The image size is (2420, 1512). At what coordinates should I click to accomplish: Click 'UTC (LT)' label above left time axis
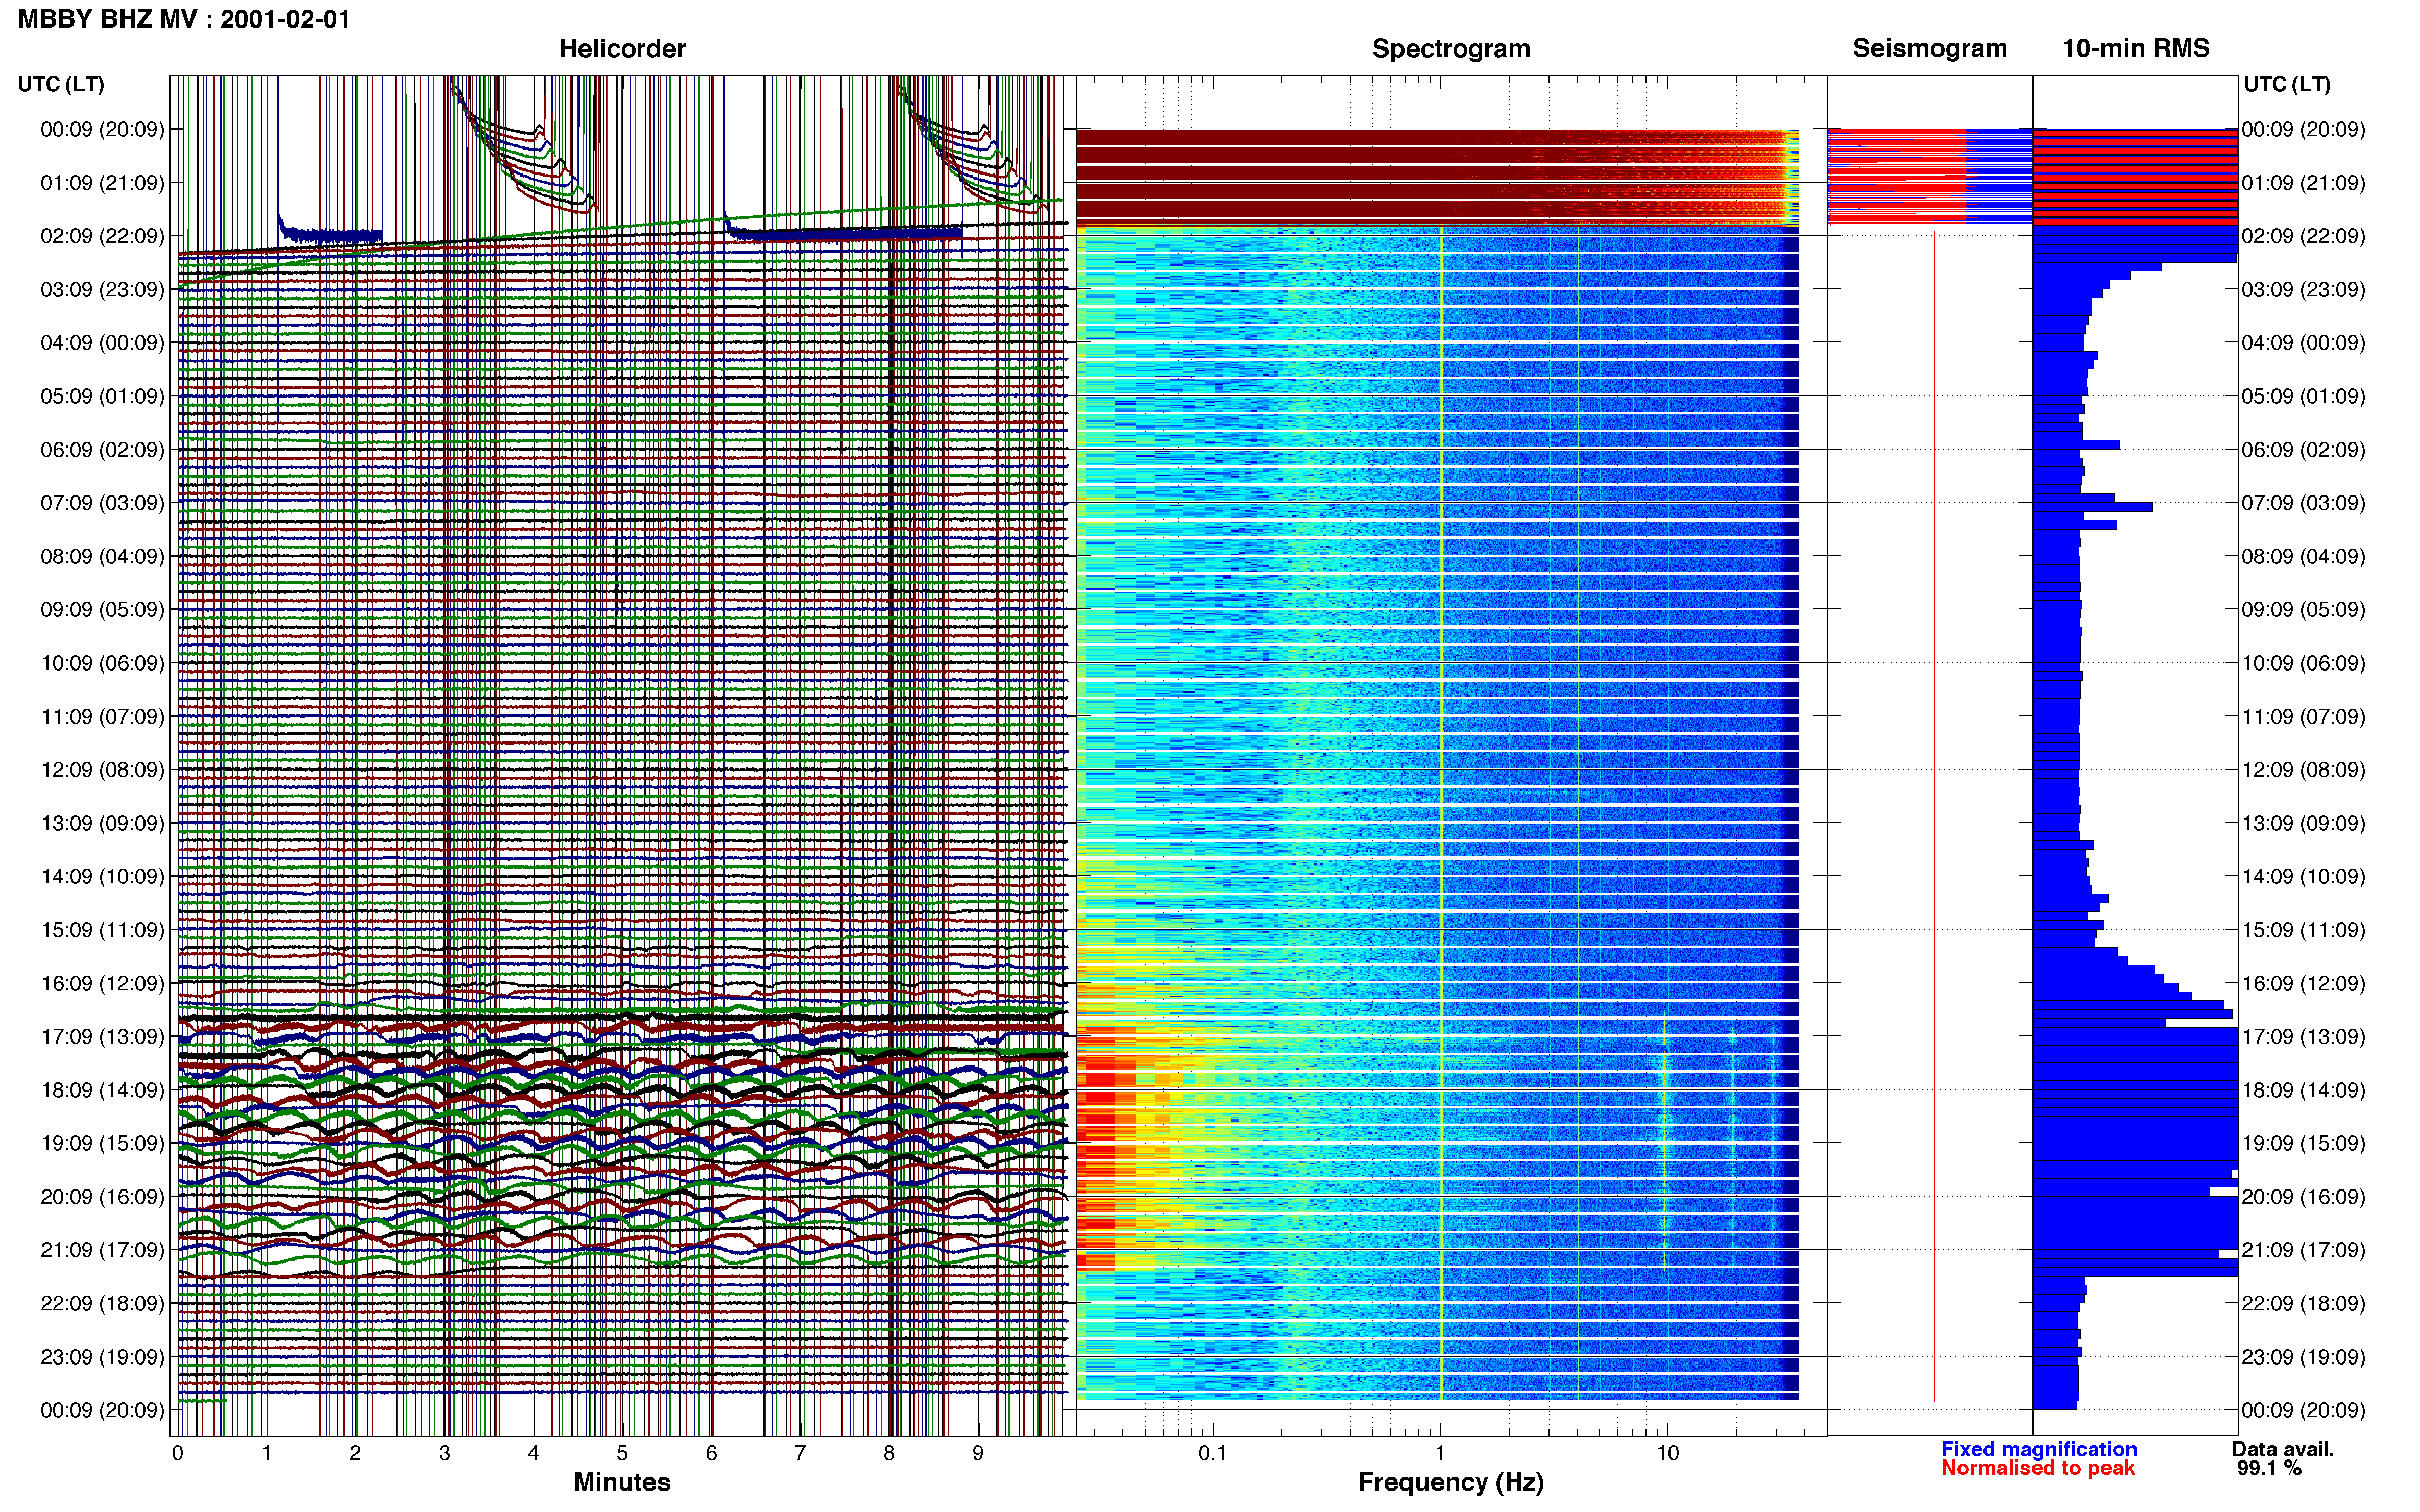(61, 84)
